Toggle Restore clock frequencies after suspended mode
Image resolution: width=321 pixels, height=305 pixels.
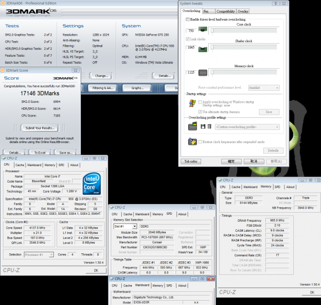tap(200, 141)
